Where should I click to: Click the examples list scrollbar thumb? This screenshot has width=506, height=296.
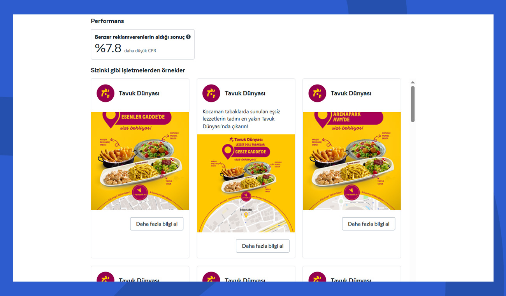[x=413, y=104]
